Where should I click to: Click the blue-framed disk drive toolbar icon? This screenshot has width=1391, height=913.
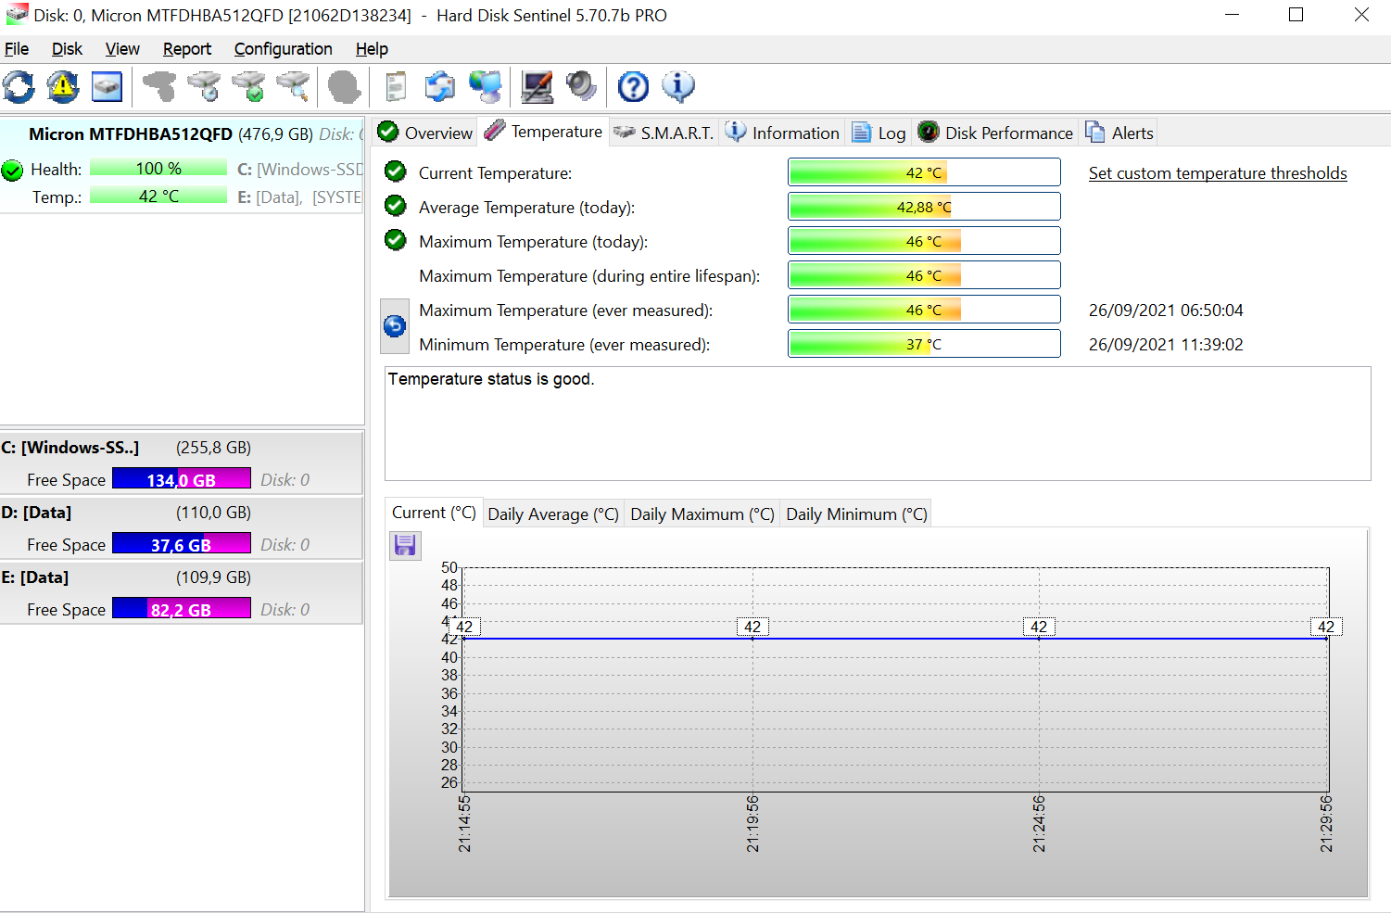(107, 87)
